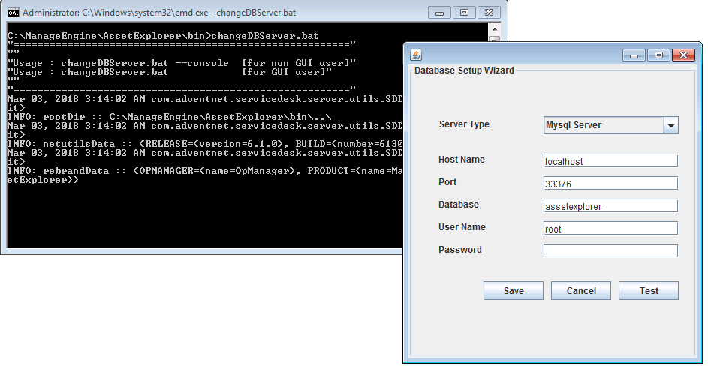
Task: Maximize the cmd.exe console window
Action: 464,12
